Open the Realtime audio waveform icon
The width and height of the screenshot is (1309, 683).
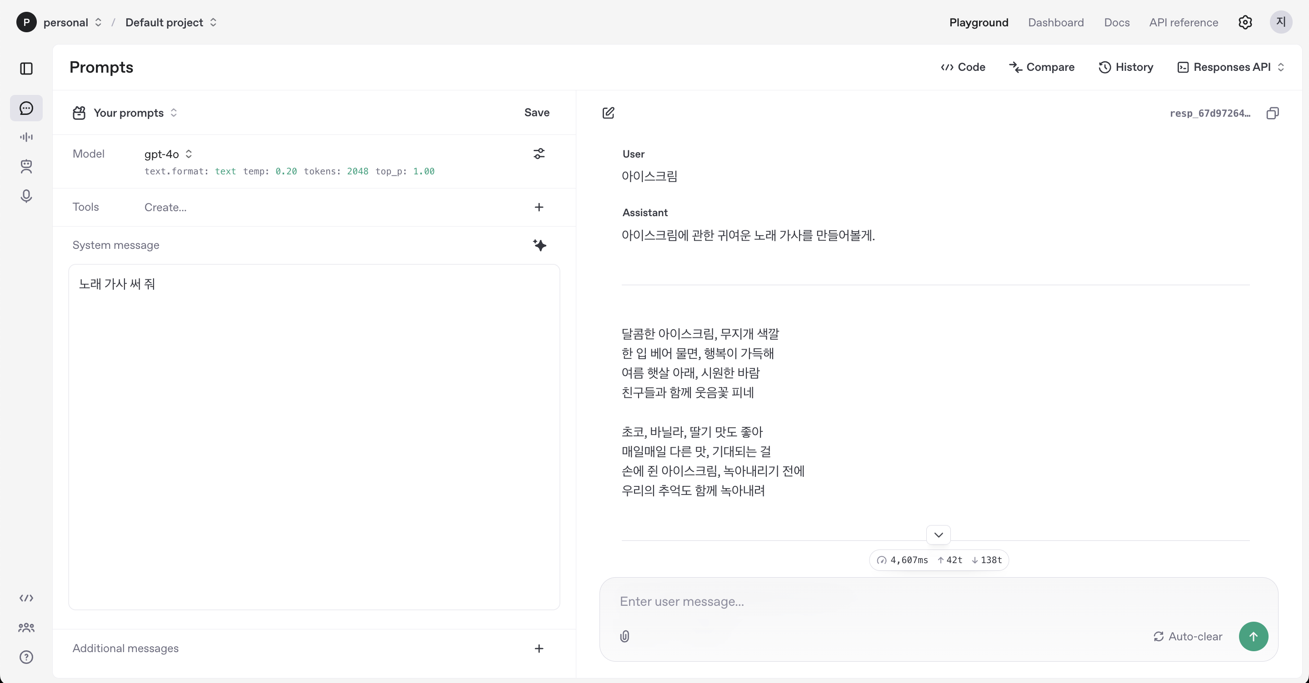(26, 137)
